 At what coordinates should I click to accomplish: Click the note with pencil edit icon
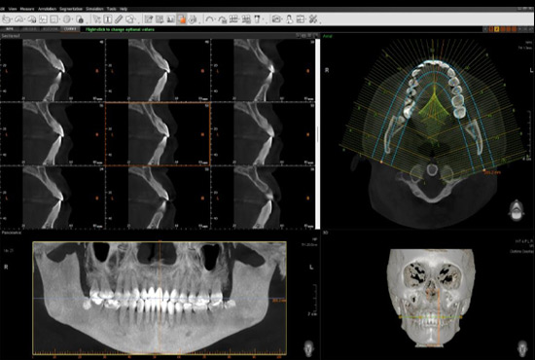(x=149, y=19)
